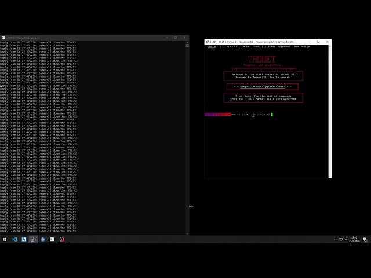Click the Copyright 2024 line in terminal

[x=263, y=99]
